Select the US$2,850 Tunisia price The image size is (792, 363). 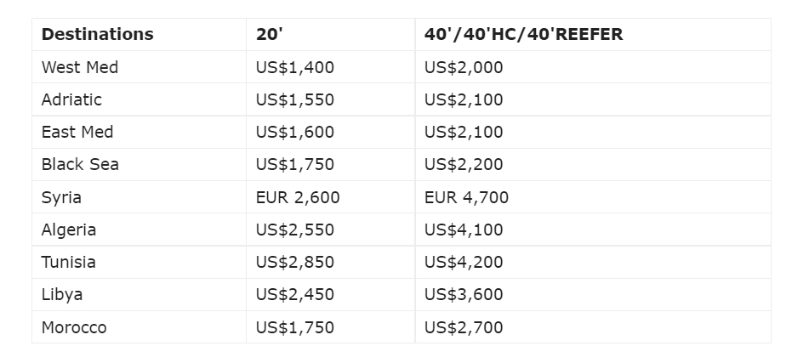[294, 262]
